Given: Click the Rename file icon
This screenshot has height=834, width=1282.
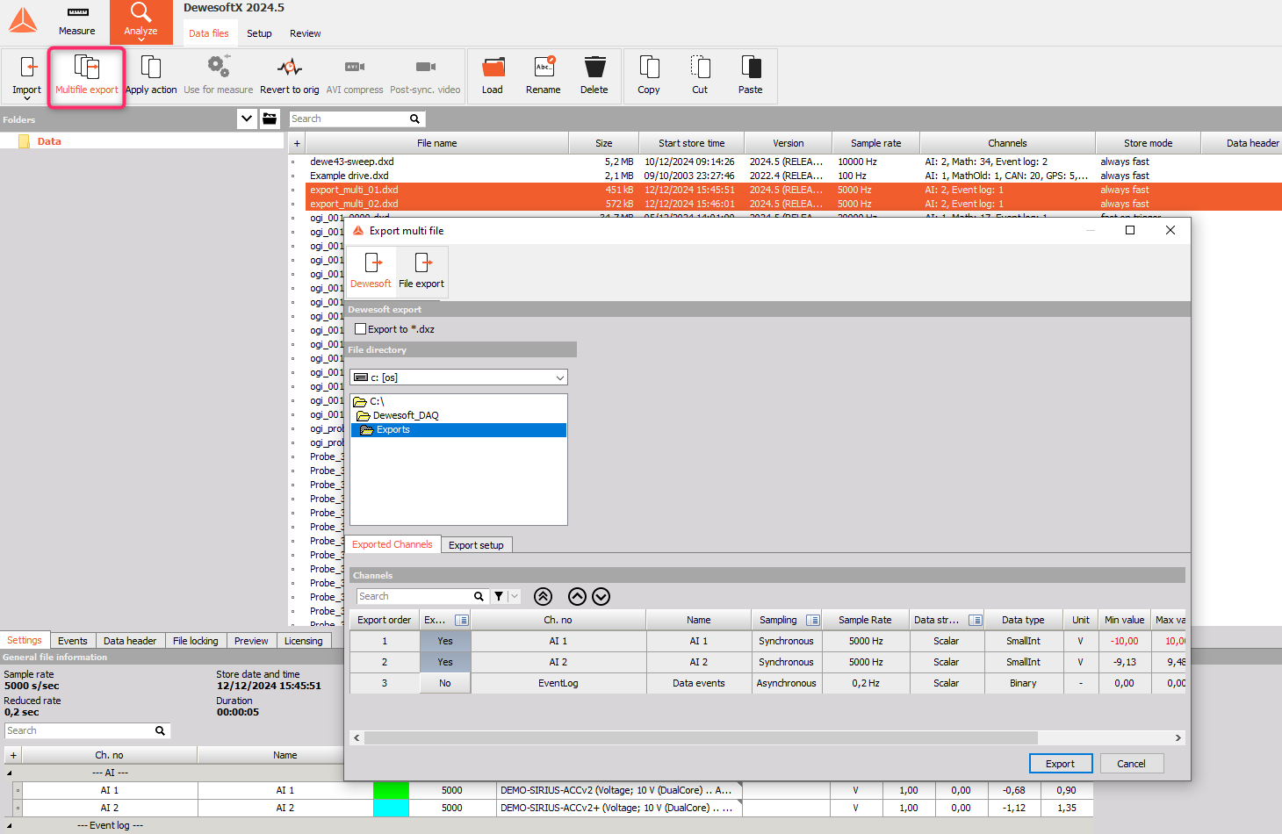Looking at the screenshot, I should 544,67.
